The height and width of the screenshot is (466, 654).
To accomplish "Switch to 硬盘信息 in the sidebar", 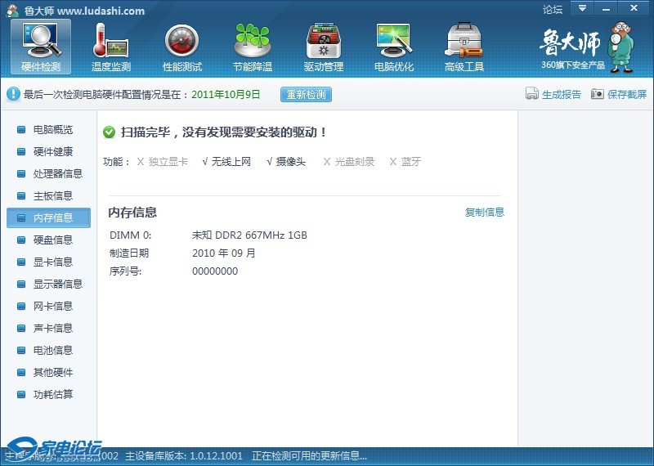I will [52, 240].
